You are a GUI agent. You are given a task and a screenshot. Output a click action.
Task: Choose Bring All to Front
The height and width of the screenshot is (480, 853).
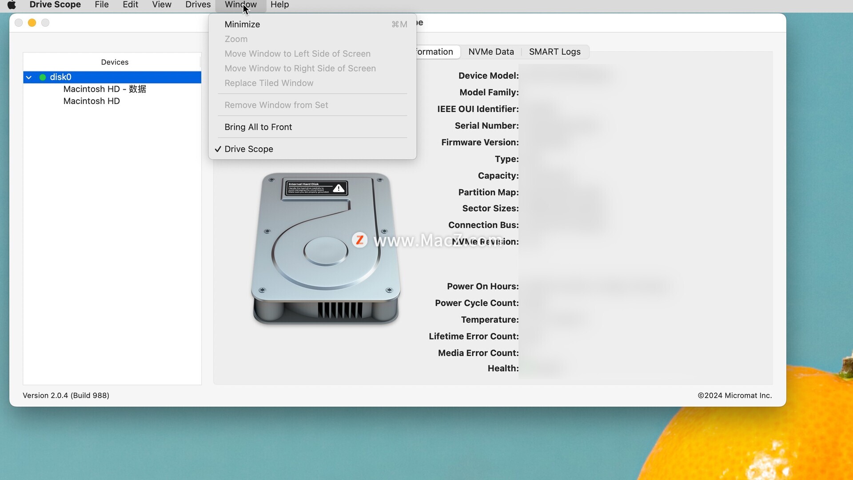(x=258, y=127)
